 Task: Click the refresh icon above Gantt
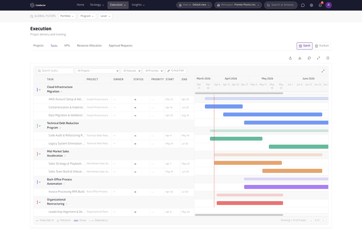(309, 58)
